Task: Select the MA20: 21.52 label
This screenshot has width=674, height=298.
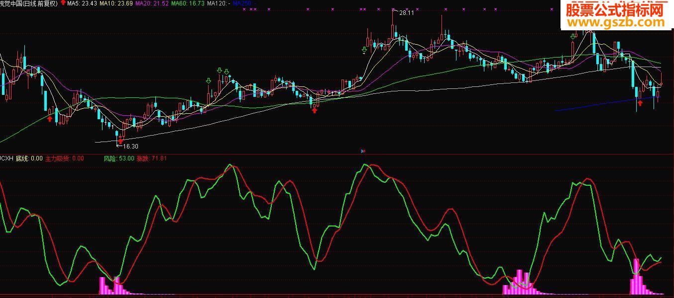Action: (x=151, y=3)
